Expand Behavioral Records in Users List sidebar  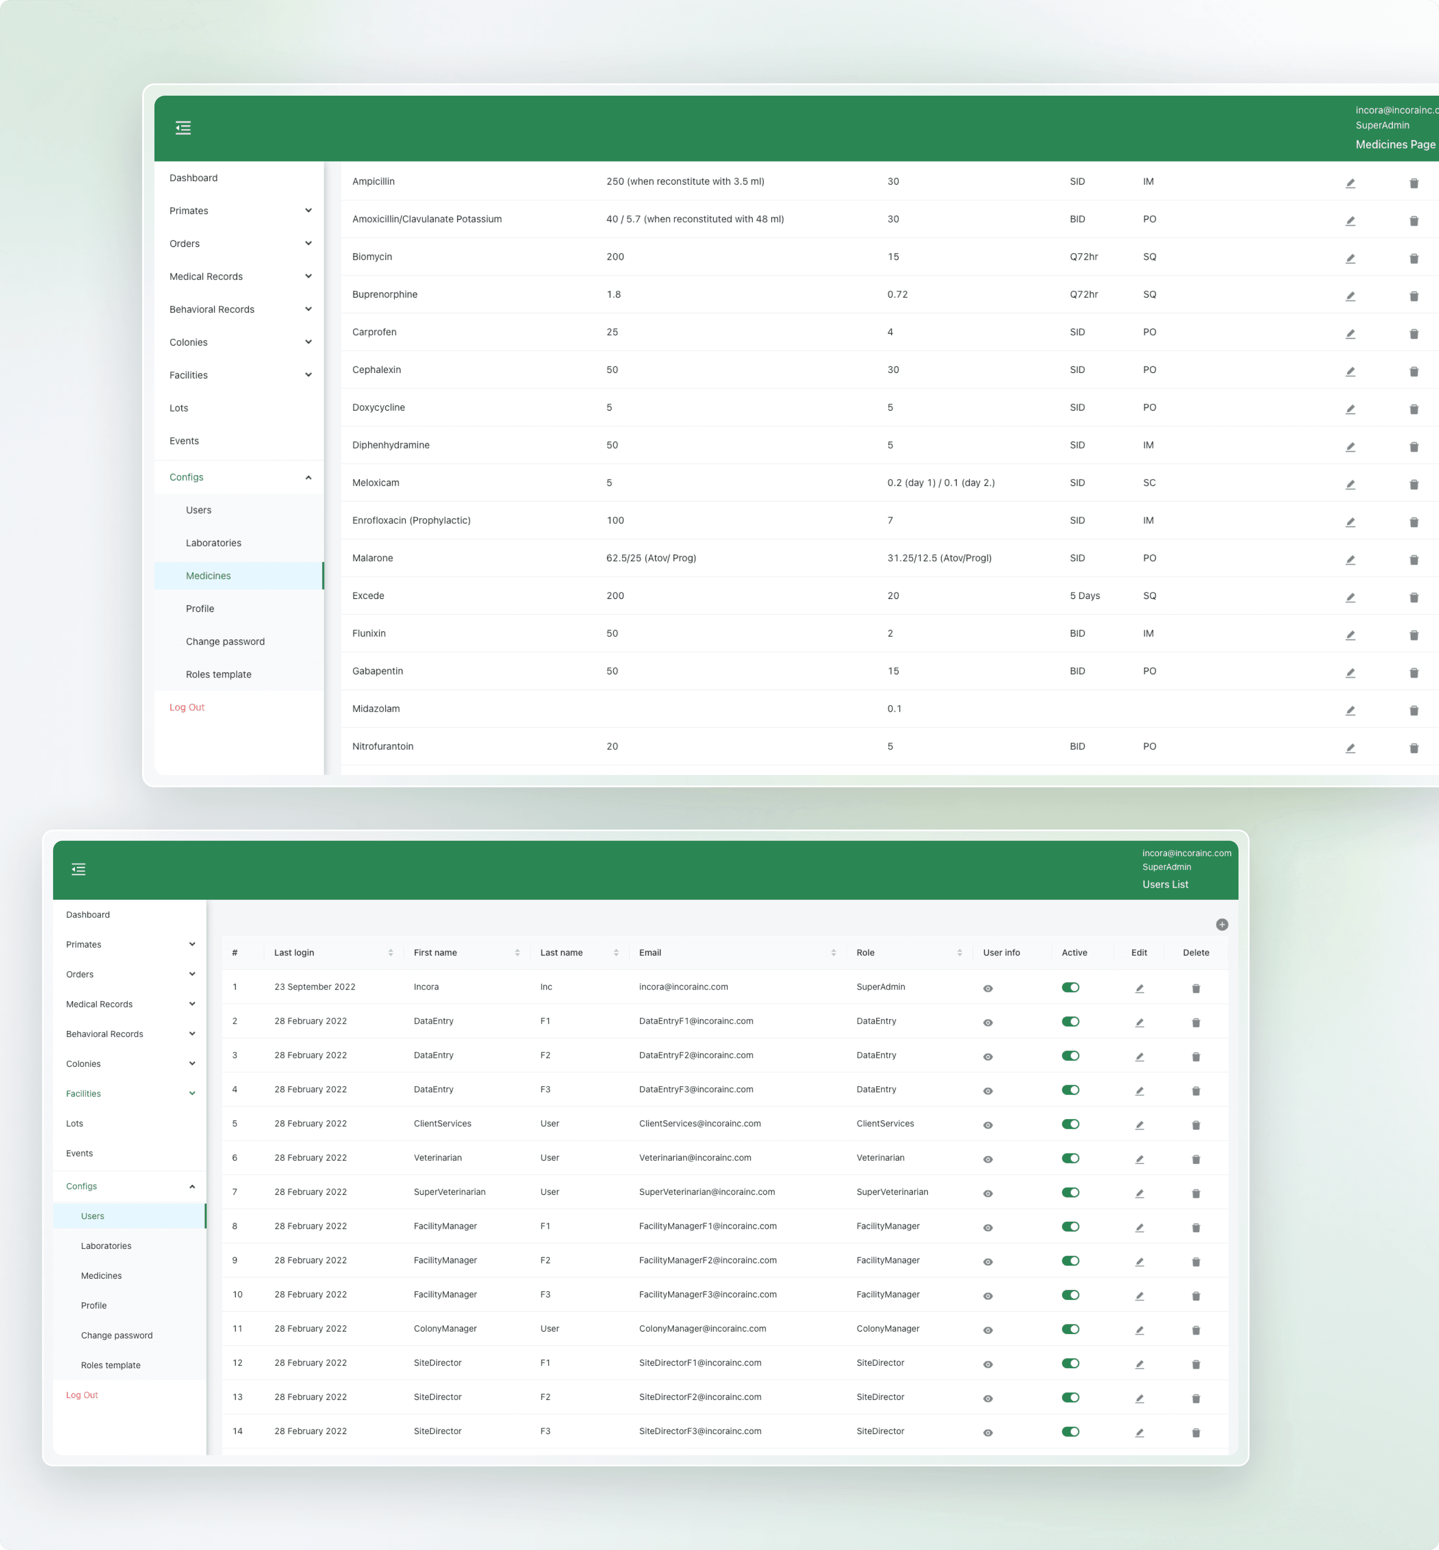129,1034
